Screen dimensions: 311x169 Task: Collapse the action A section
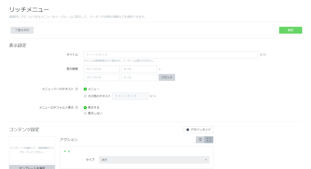[x=65, y=151]
